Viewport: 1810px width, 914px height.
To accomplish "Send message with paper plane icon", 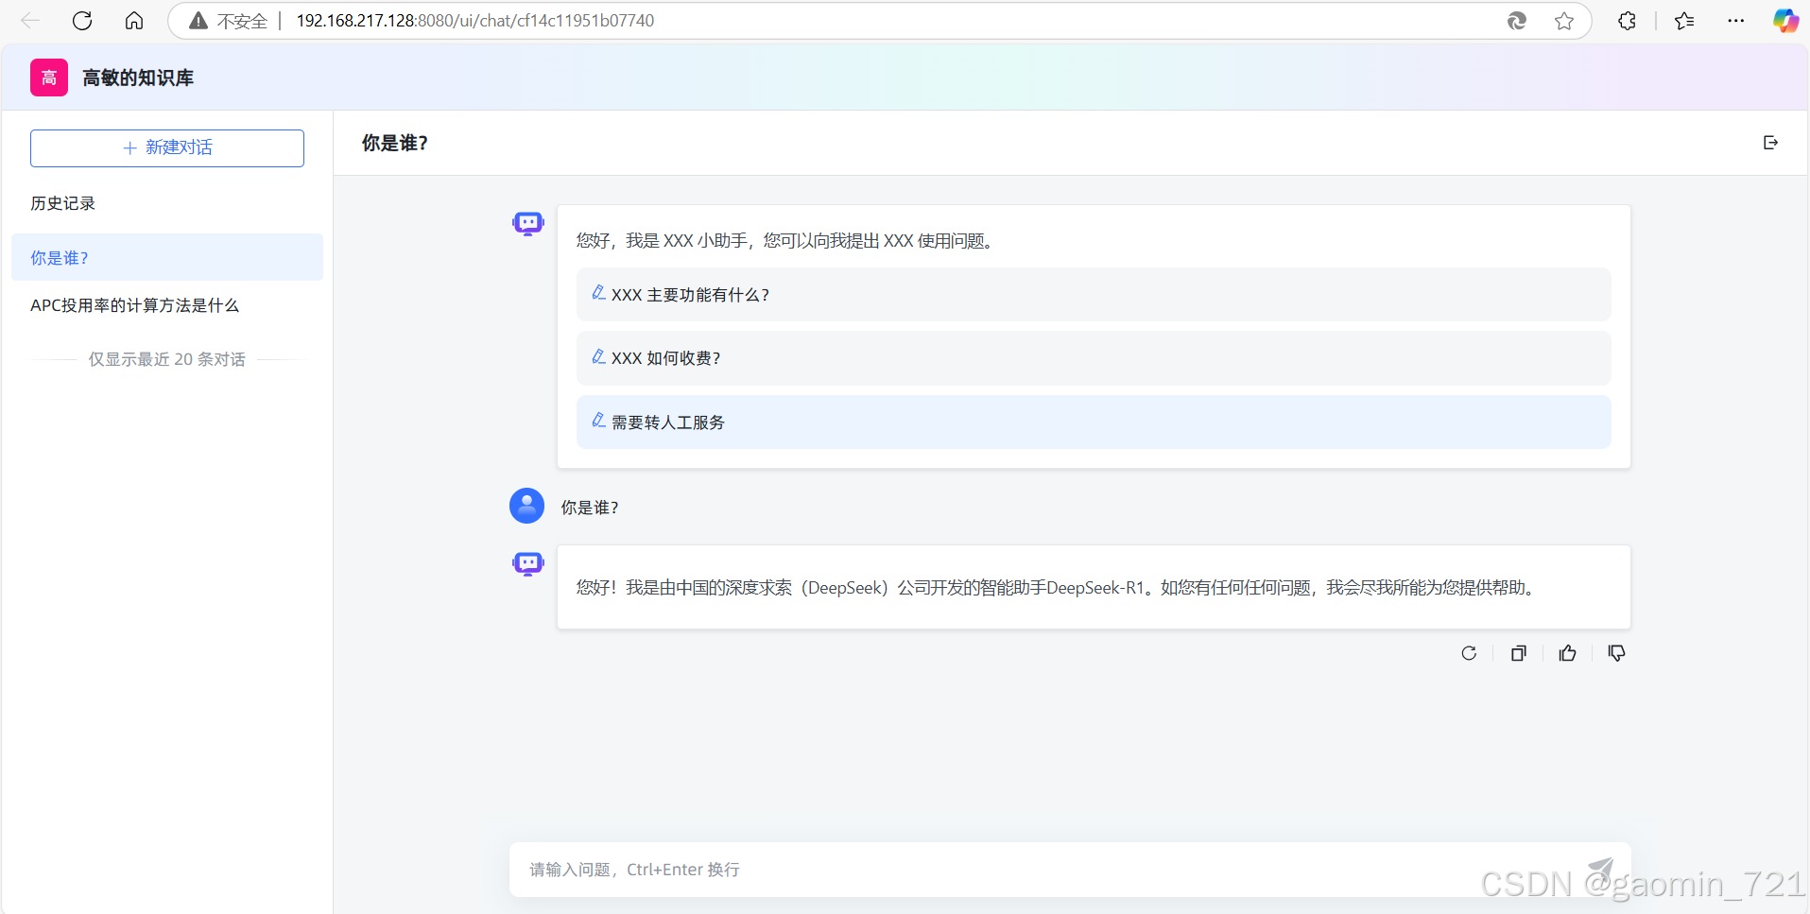I will tap(1600, 869).
